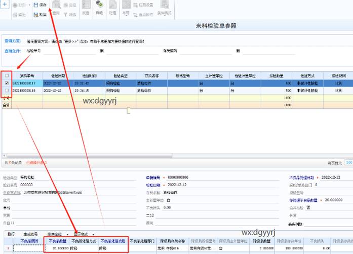
Task: Click the 查询方案 link
Action: pyautogui.click(x=13, y=41)
